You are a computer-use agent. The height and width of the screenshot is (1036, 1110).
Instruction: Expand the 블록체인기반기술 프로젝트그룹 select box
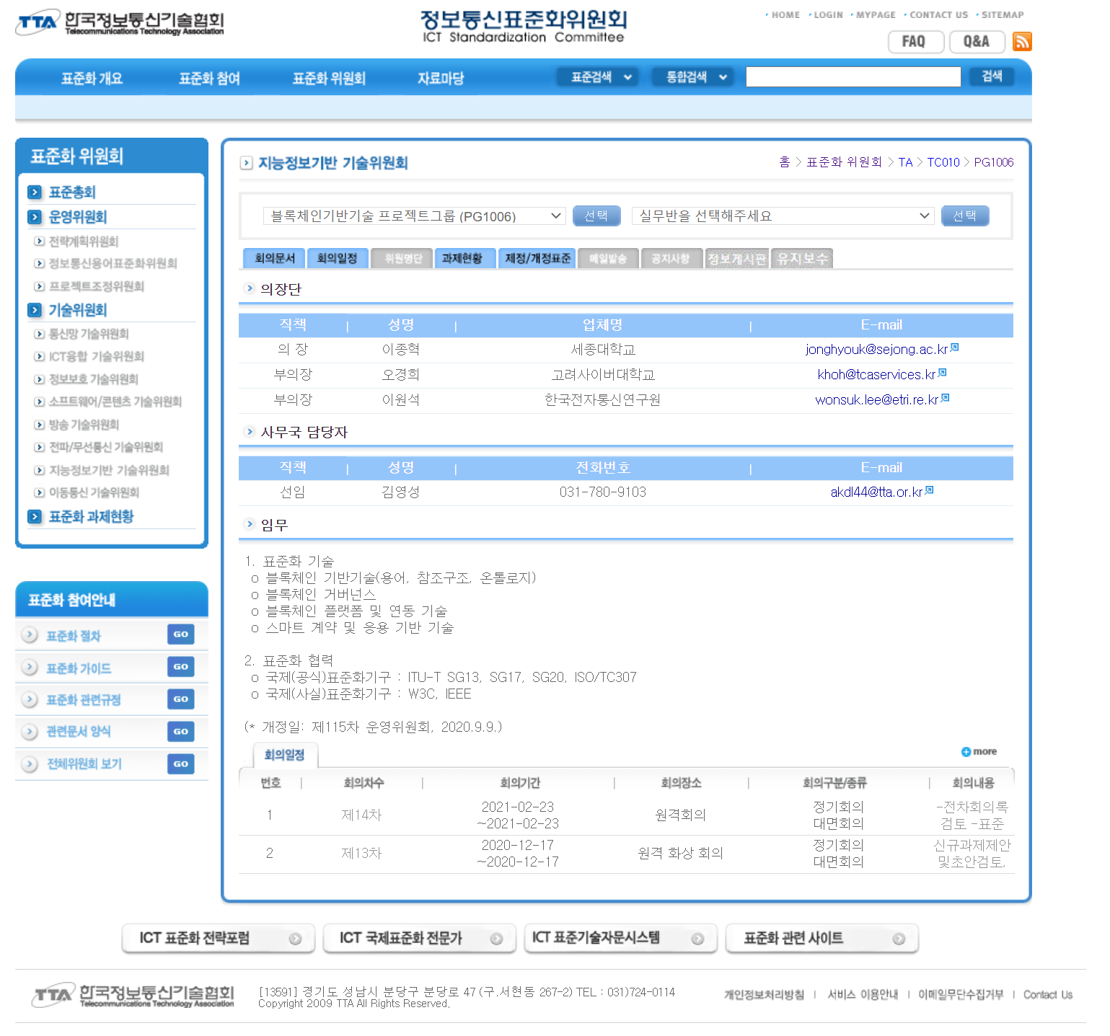pos(414,216)
